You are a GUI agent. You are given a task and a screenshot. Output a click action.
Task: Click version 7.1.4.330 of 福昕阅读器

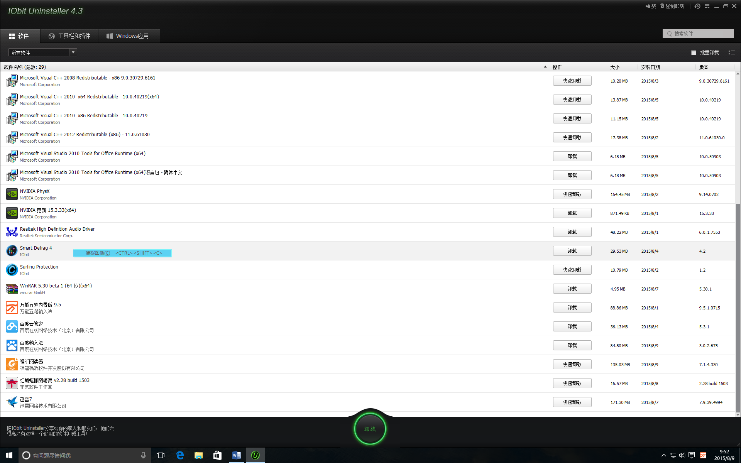pos(708,365)
